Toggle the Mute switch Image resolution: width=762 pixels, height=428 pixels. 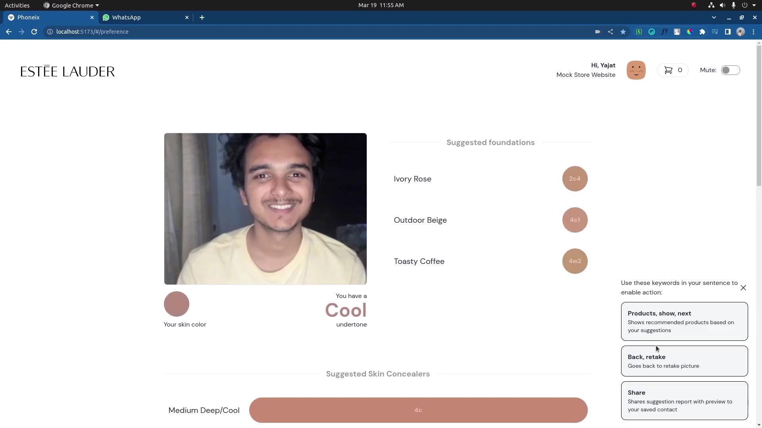pos(730,70)
